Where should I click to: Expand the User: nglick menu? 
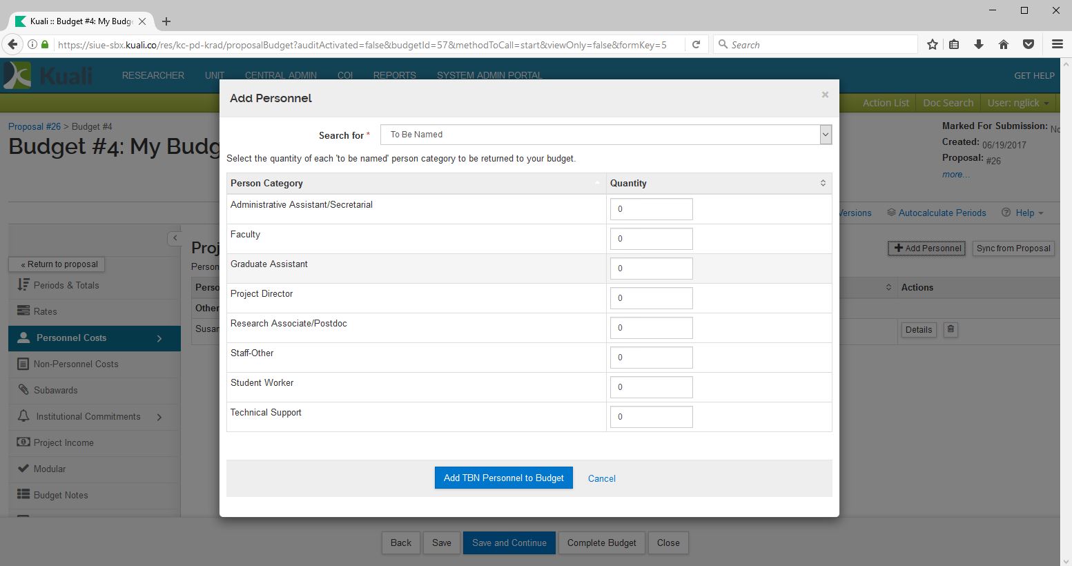1018,103
